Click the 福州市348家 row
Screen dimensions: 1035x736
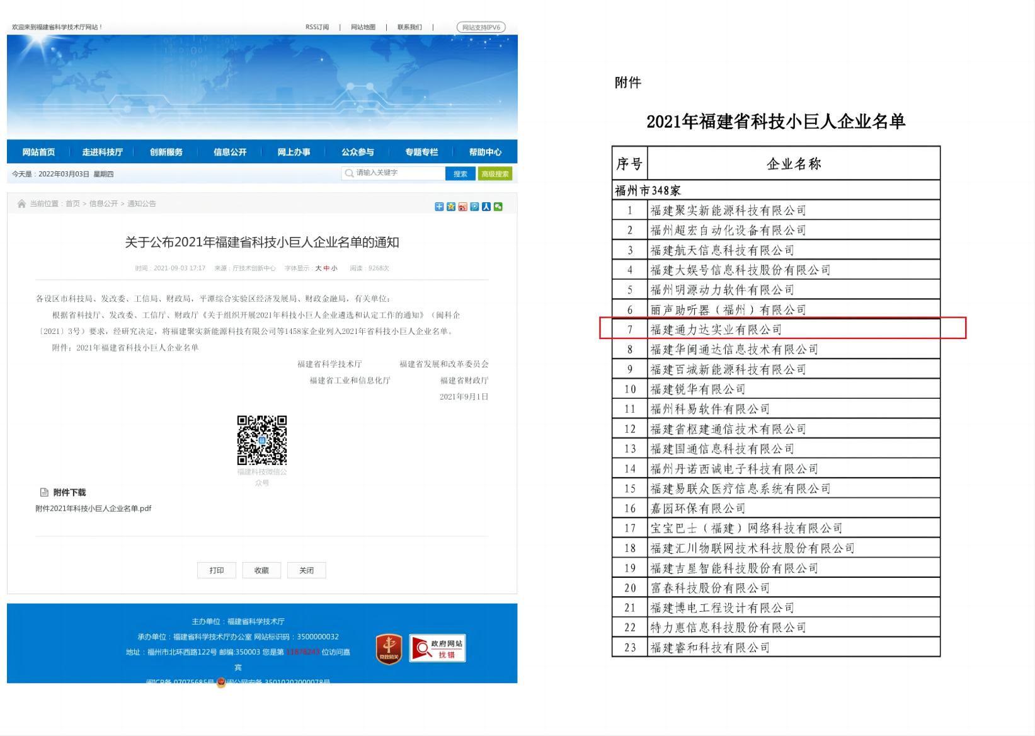coord(776,190)
